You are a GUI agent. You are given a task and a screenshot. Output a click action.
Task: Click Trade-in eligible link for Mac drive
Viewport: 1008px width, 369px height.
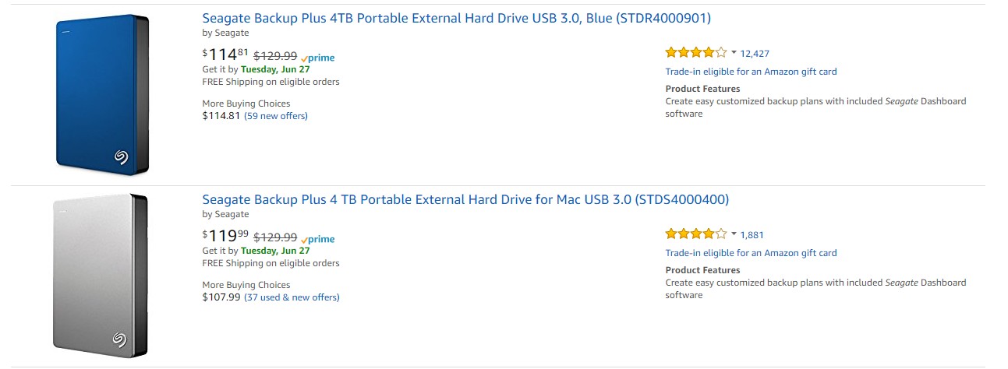pos(751,253)
